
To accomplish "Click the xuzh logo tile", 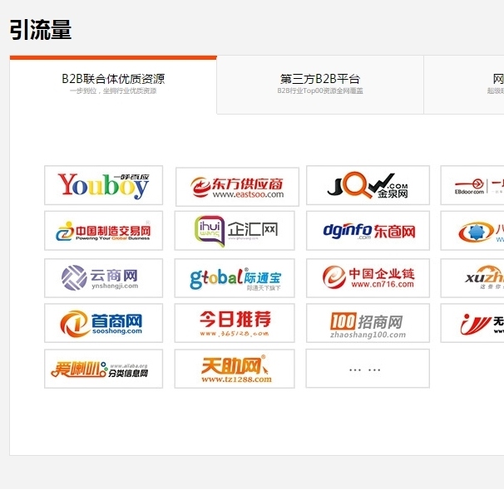I will (x=472, y=278).
